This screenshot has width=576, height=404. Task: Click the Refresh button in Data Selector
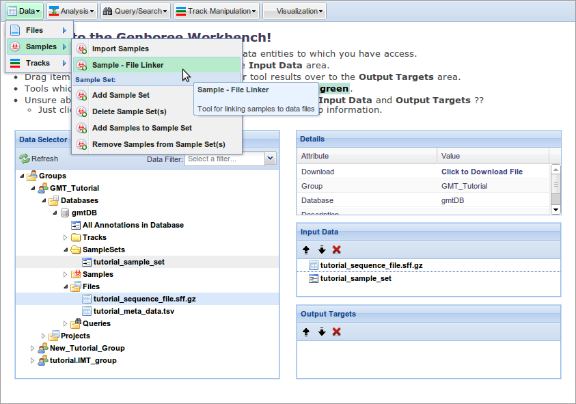(x=38, y=159)
